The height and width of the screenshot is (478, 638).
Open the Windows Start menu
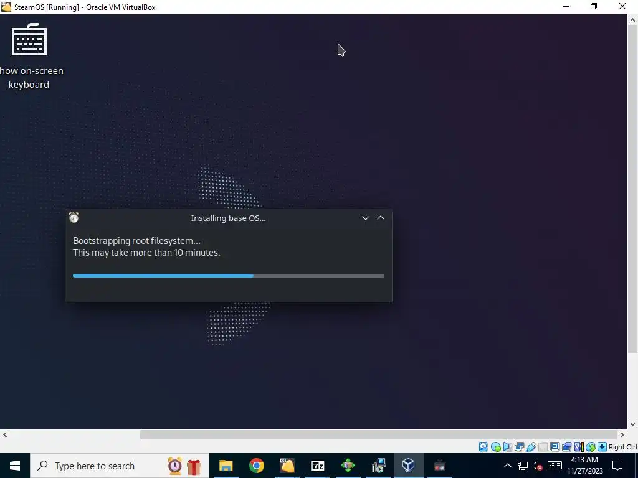[x=15, y=466]
